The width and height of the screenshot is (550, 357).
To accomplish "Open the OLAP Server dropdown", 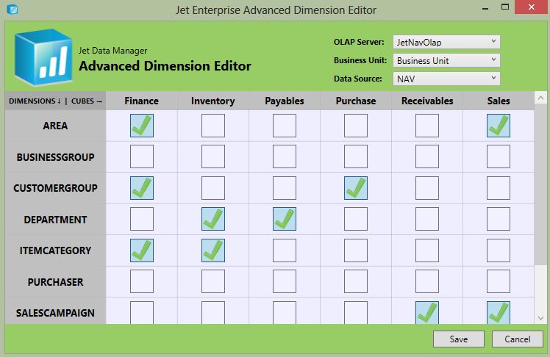I will click(446, 42).
